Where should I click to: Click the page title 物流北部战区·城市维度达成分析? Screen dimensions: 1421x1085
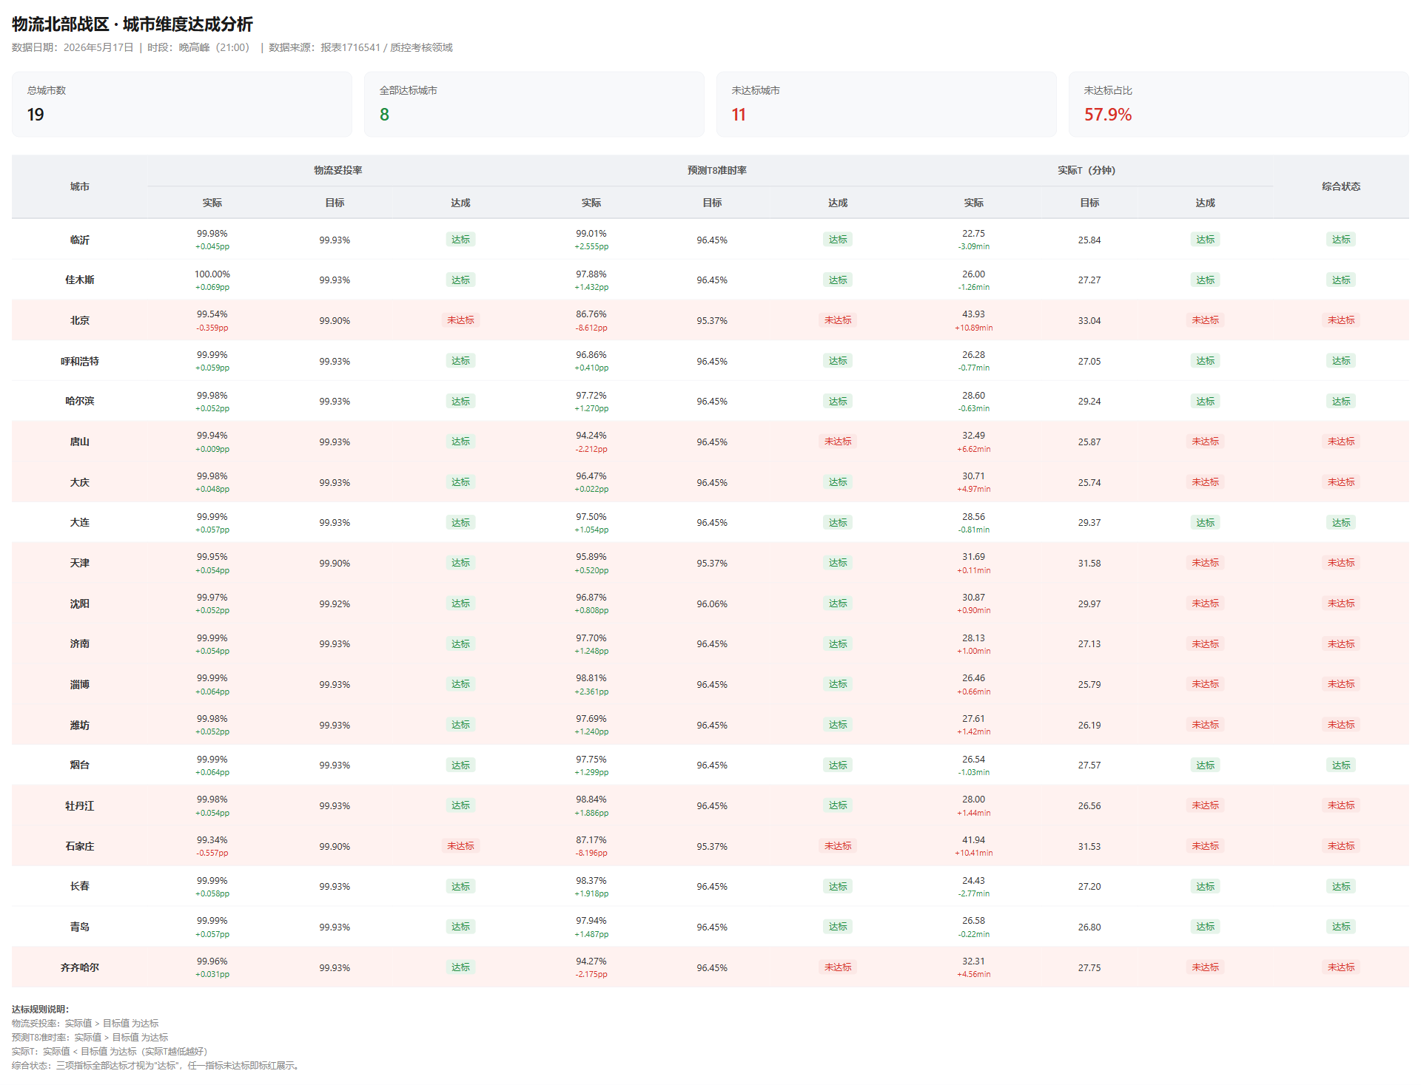(x=132, y=24)
